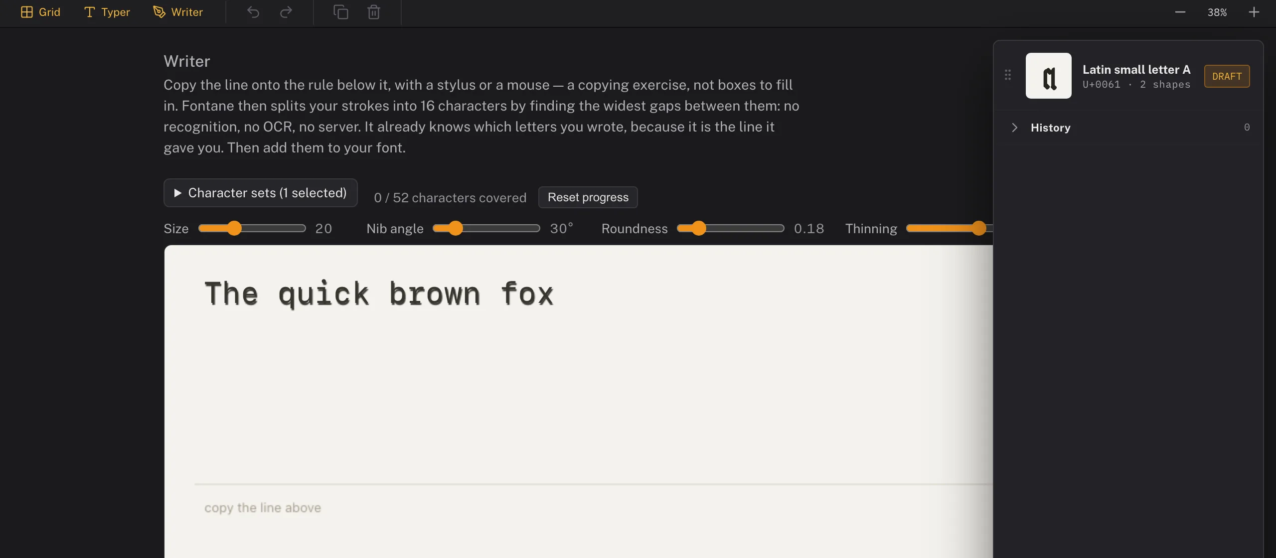This screenshot has height=558, width=1276.
Task: Click the Size value 20
Action: (x=323, y=229)
